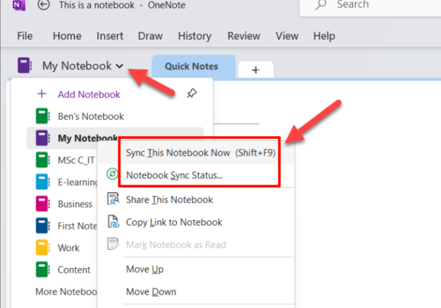Open the Draw ribbon tab
Image resolution: width=441 pixels, height=308 pixels.
pos(150,36)
